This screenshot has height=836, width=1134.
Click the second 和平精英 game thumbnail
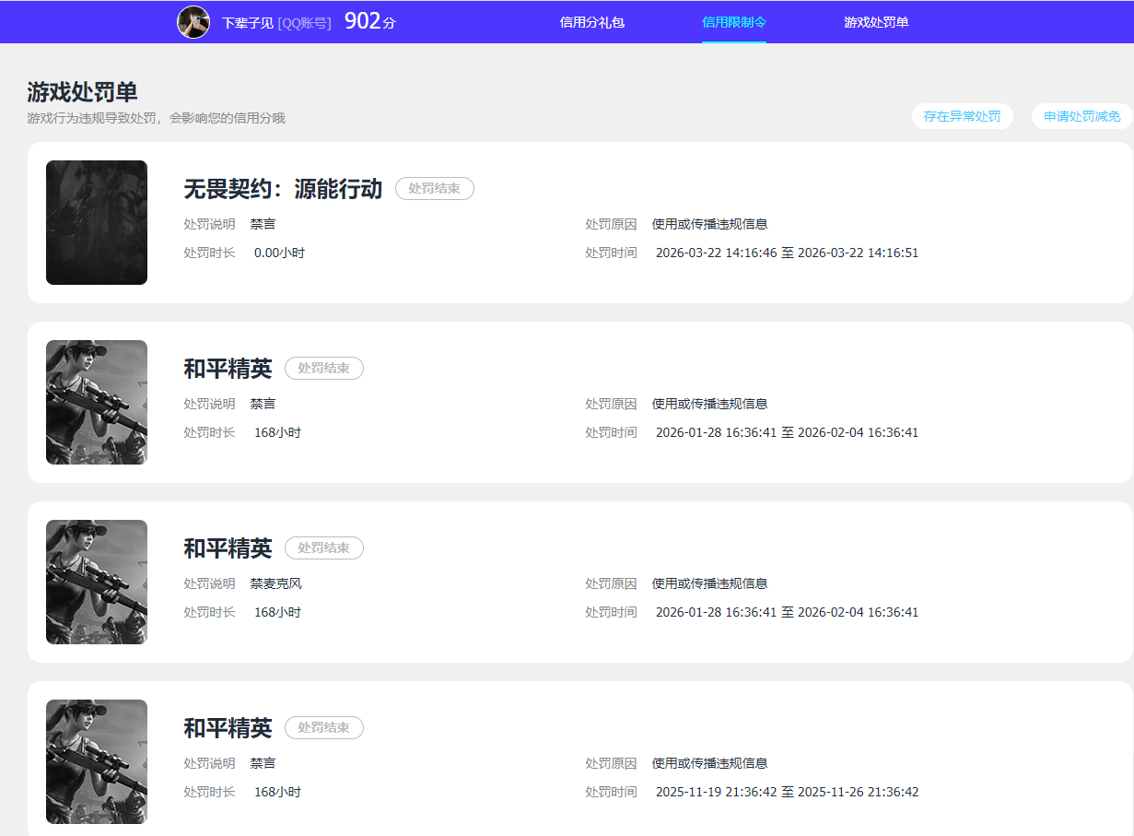tap(96, 582)
